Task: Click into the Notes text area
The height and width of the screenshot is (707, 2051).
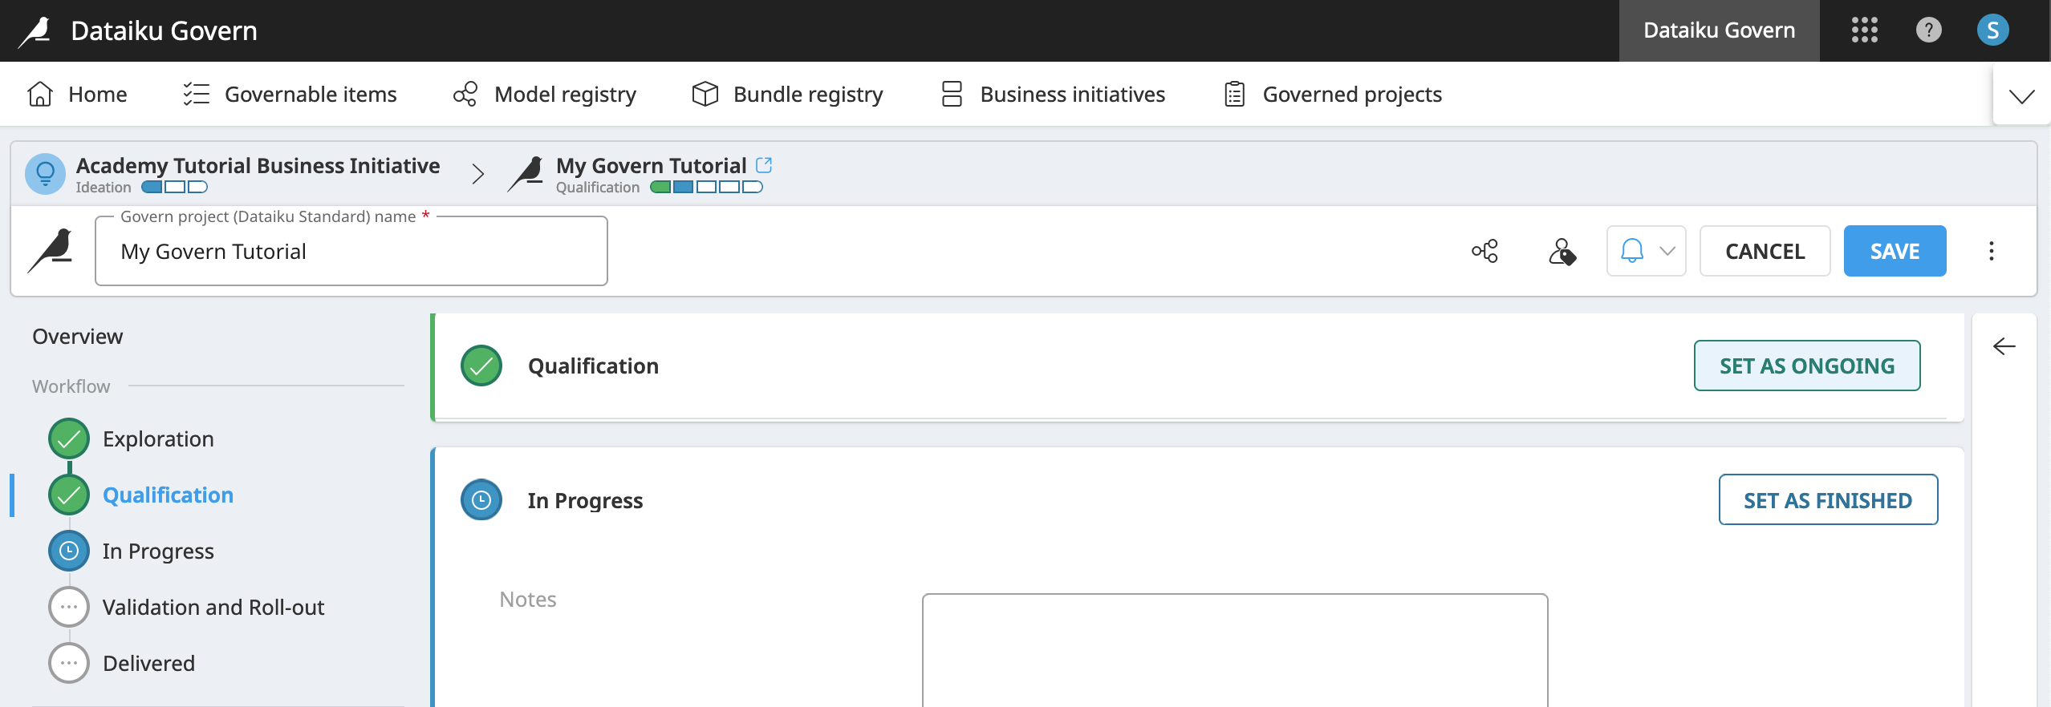Action: [x=1235, y=650]
